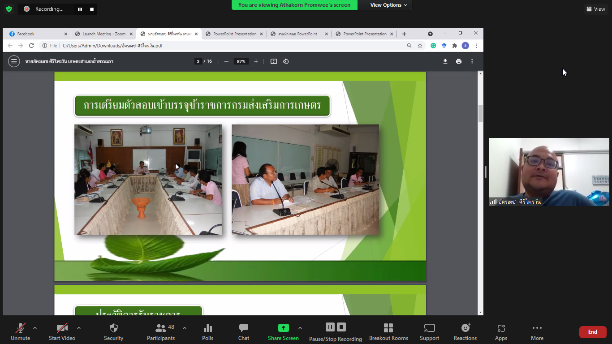Open the More menu
Image resolution: width=612 pixels, height=344 pixels.
(537, 331)
